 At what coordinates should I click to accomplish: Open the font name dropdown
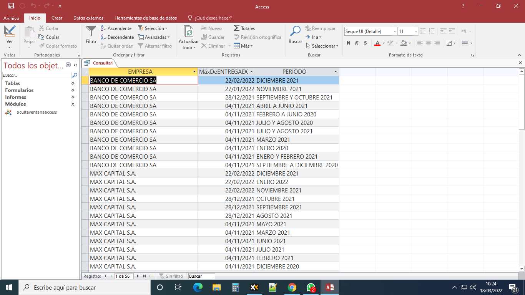(x=395, y=31)
